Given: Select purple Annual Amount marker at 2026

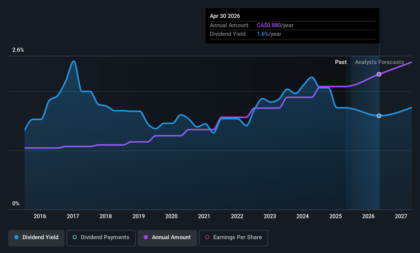Looking at the screenshot, I should tap(379, 74).
